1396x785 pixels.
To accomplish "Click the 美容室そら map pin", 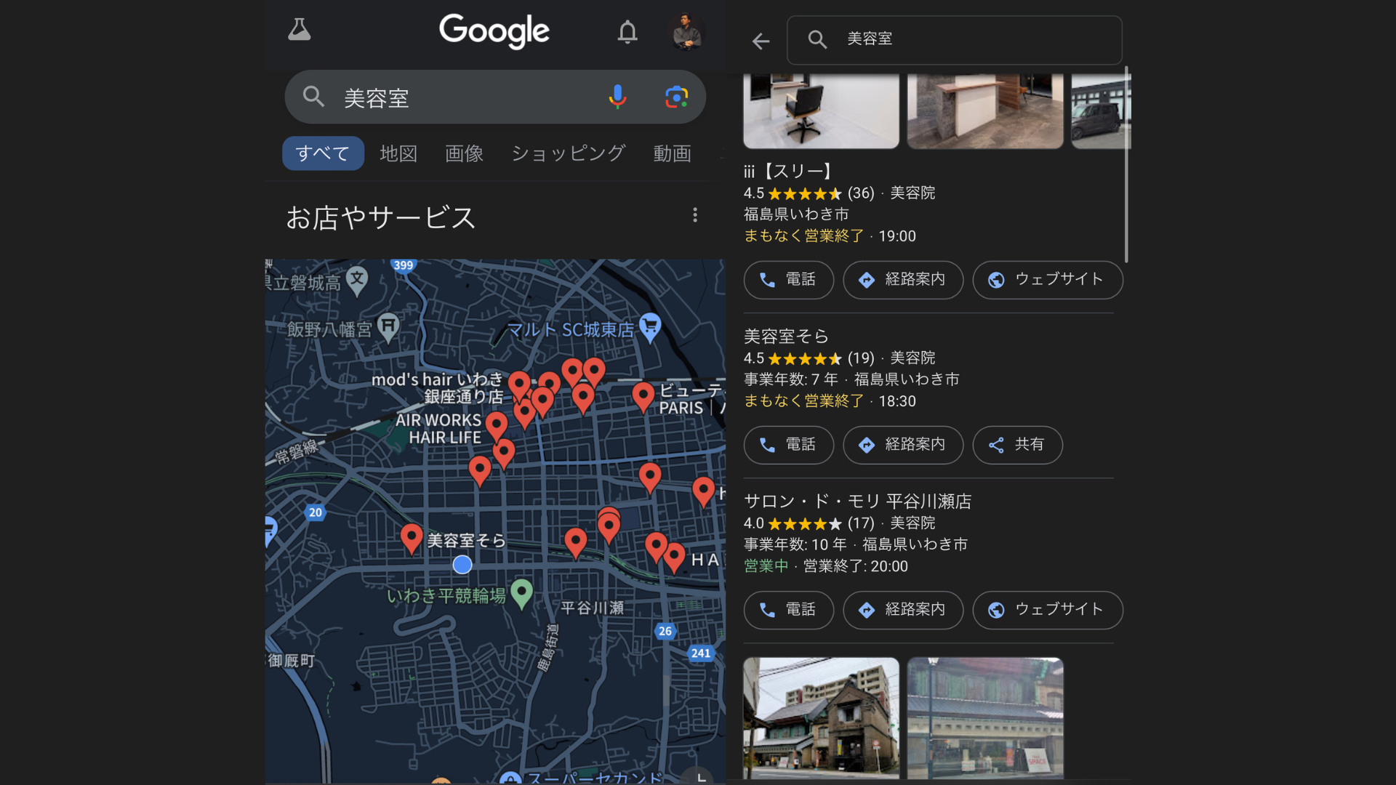I will (x=412, y=539).
